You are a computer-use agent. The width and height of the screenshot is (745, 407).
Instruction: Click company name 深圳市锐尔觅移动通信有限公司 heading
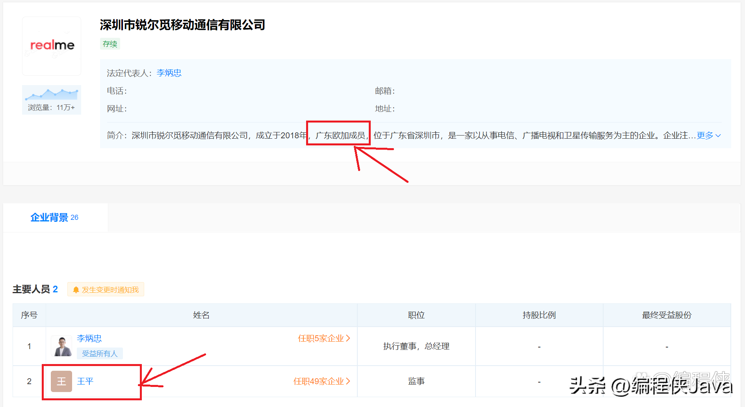click(182, 25)
